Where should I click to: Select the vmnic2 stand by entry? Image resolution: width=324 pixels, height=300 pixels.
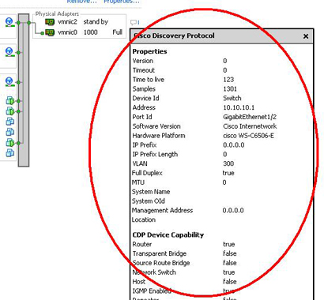[77, 22]
